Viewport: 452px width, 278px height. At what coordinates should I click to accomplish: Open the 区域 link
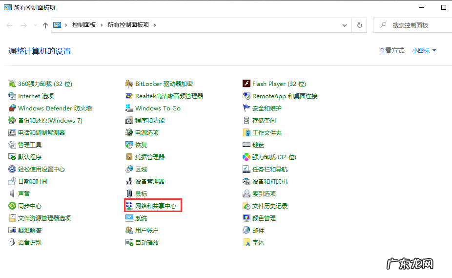point(141,169)
